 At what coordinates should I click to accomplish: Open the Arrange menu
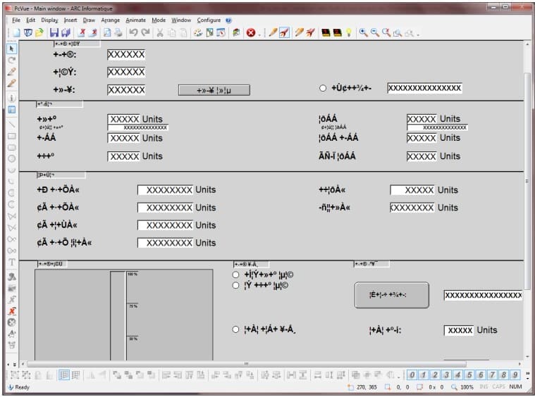[x=110, y=20]
